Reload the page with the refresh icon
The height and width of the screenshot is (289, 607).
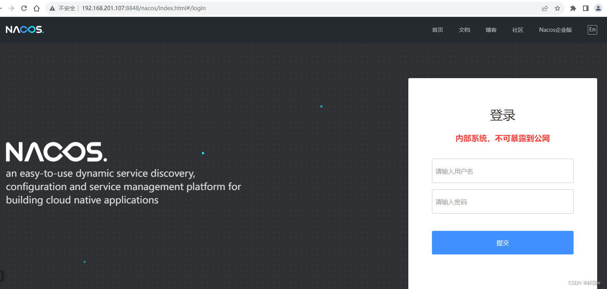point(24,8)
